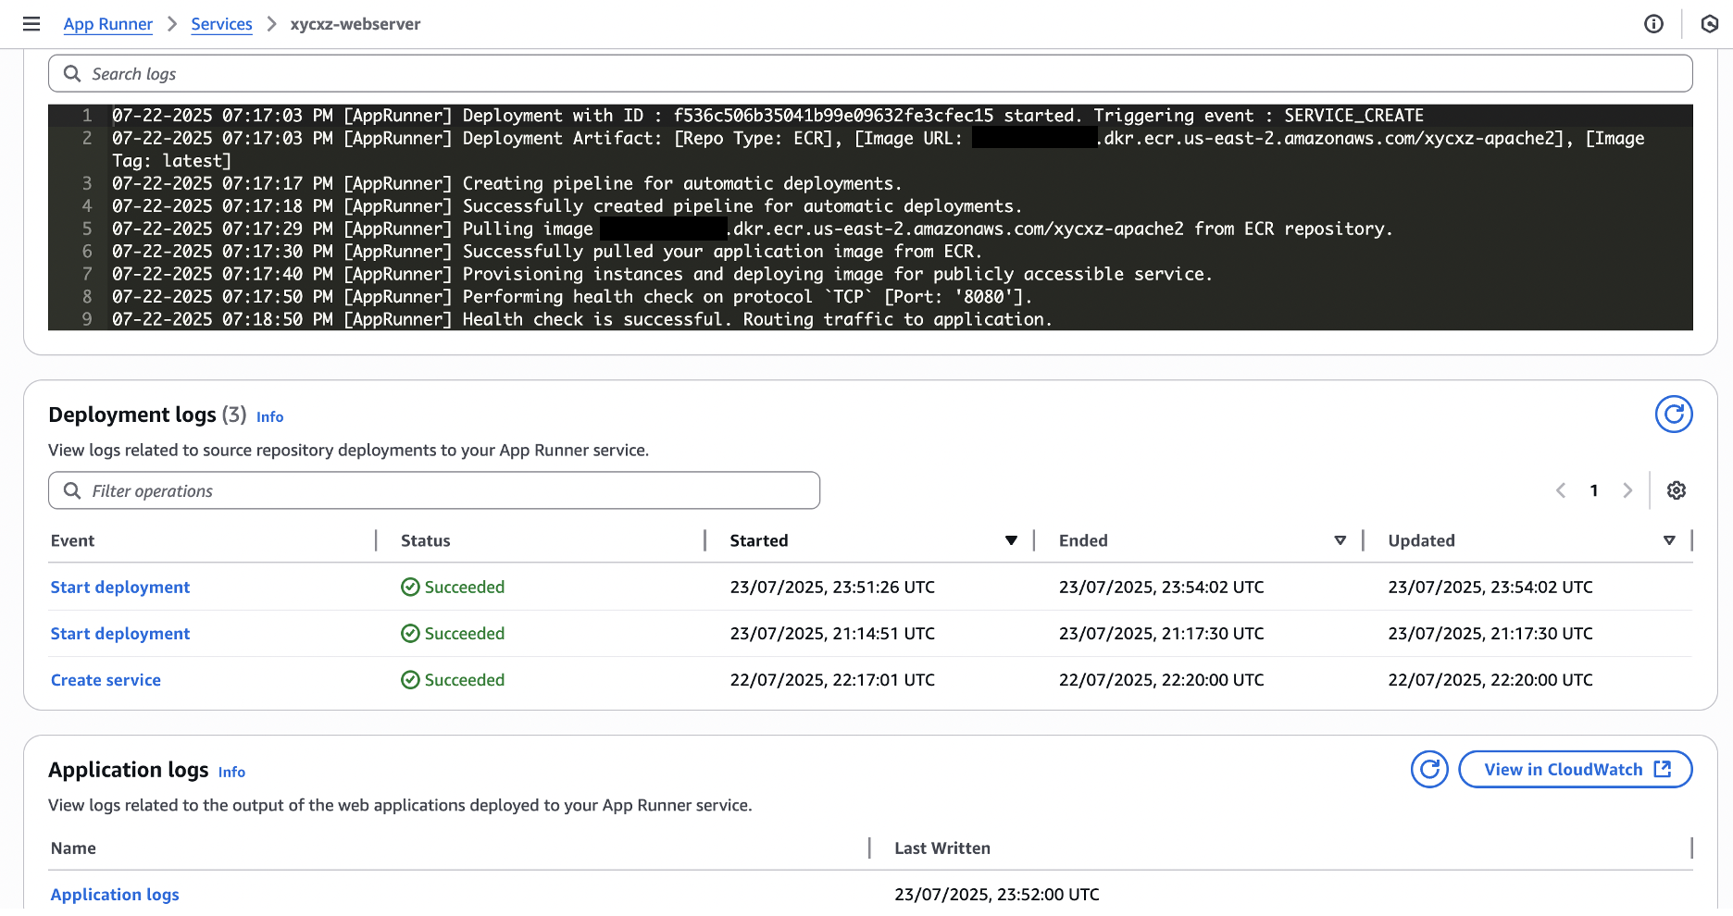Click the next page arrow in Deployment logs pagination
The image size is (1733, 916).
click(1627, 490)
